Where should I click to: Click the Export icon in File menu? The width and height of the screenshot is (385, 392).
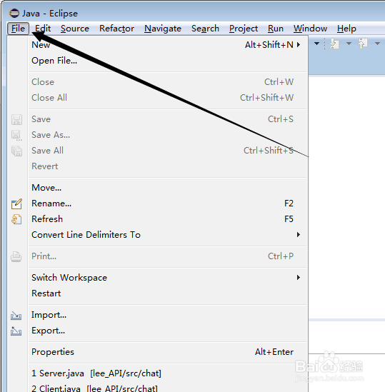click(x=16, y=331)
